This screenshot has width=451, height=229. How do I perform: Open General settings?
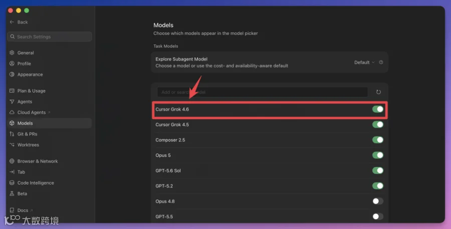pos(50,53)
